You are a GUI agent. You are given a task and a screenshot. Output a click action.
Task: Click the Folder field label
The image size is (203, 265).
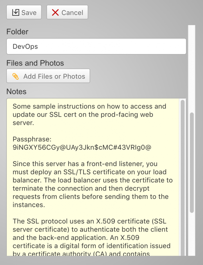click(17, 32)
